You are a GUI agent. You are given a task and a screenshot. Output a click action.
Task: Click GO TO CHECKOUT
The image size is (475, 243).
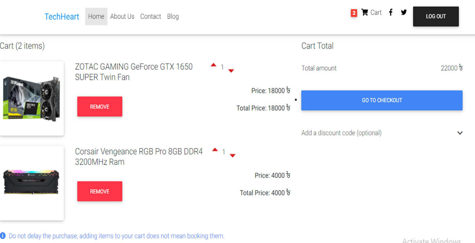[382, 100]
